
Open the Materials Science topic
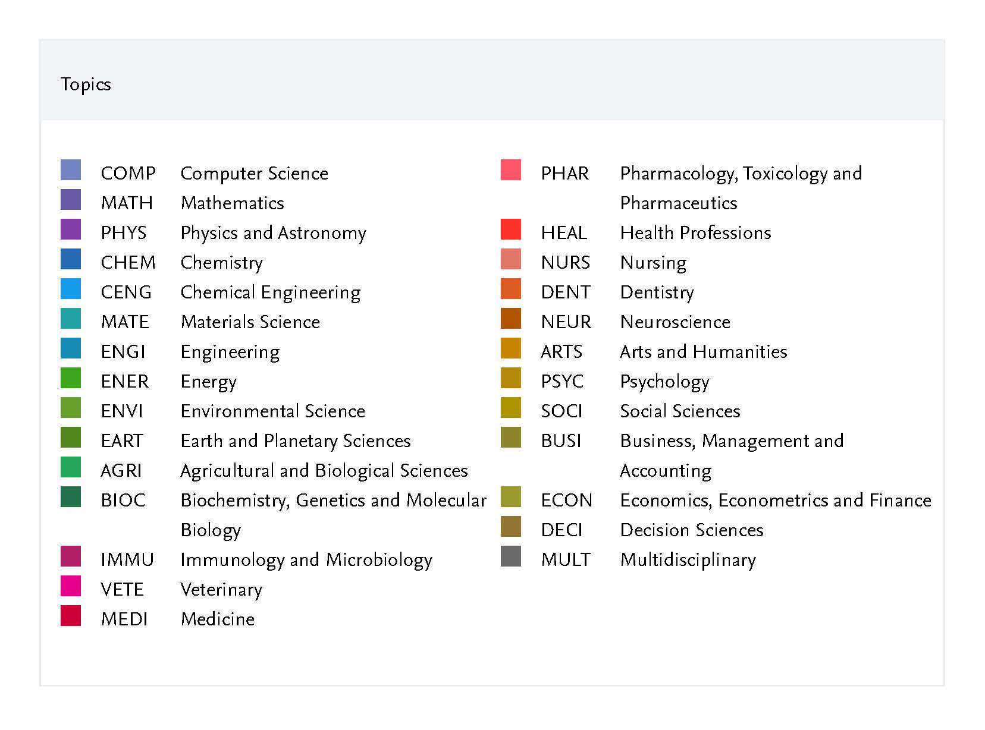(x=250, y=322)
